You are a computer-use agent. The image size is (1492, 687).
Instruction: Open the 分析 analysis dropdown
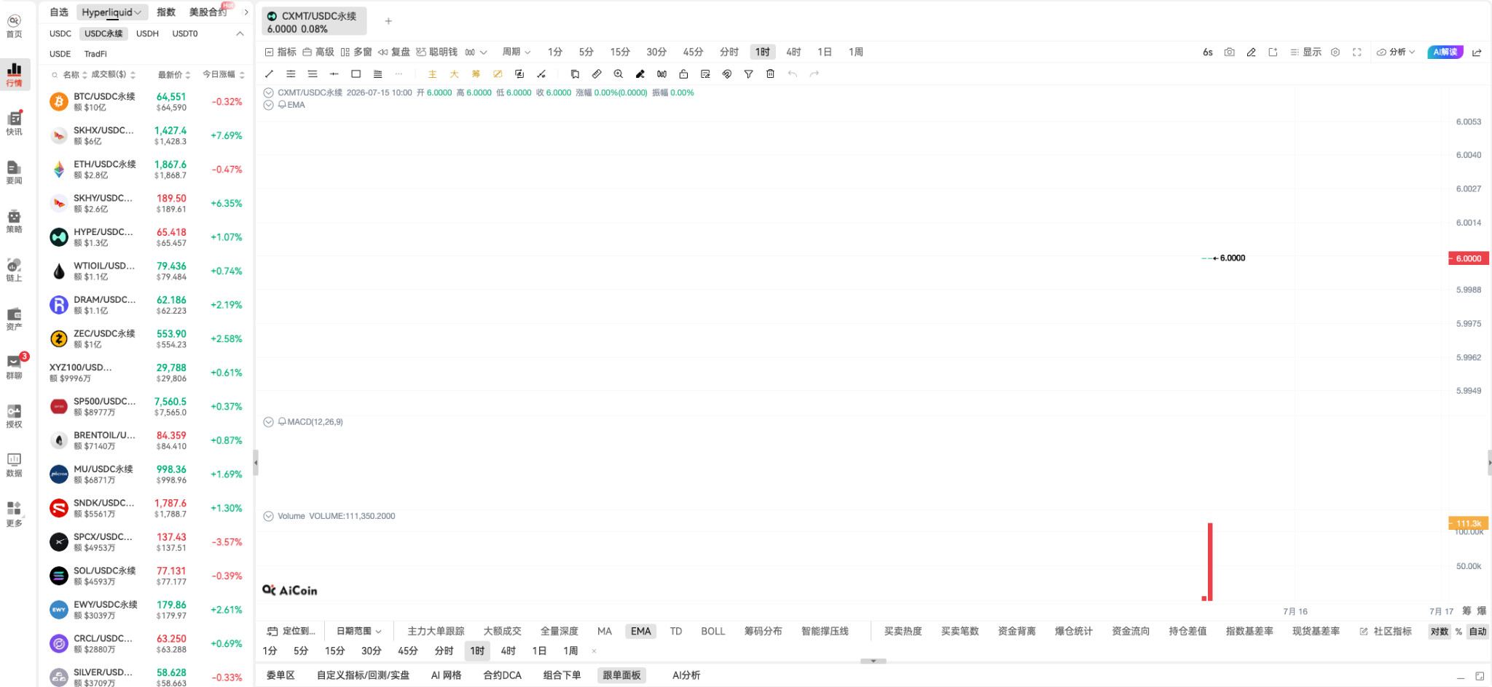pos(1395,52)
